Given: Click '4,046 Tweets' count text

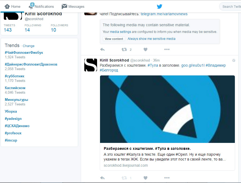Looking at the screenshot, I should [x=15, y=93].
